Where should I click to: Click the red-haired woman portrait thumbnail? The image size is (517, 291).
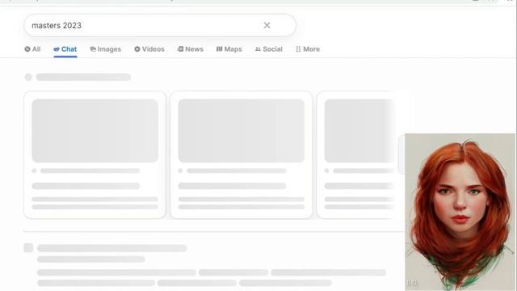coord(460,212)
